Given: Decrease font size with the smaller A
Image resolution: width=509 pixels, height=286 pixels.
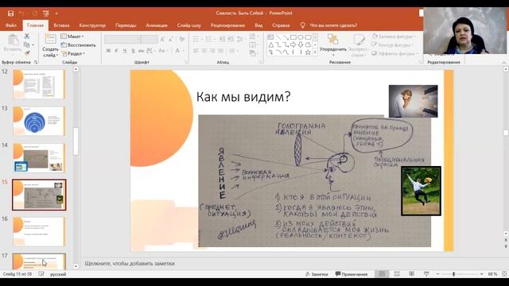Looking at the screenshot, I should 171,39.
